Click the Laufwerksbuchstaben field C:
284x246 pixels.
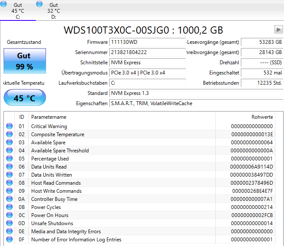(x=148, y=83)
